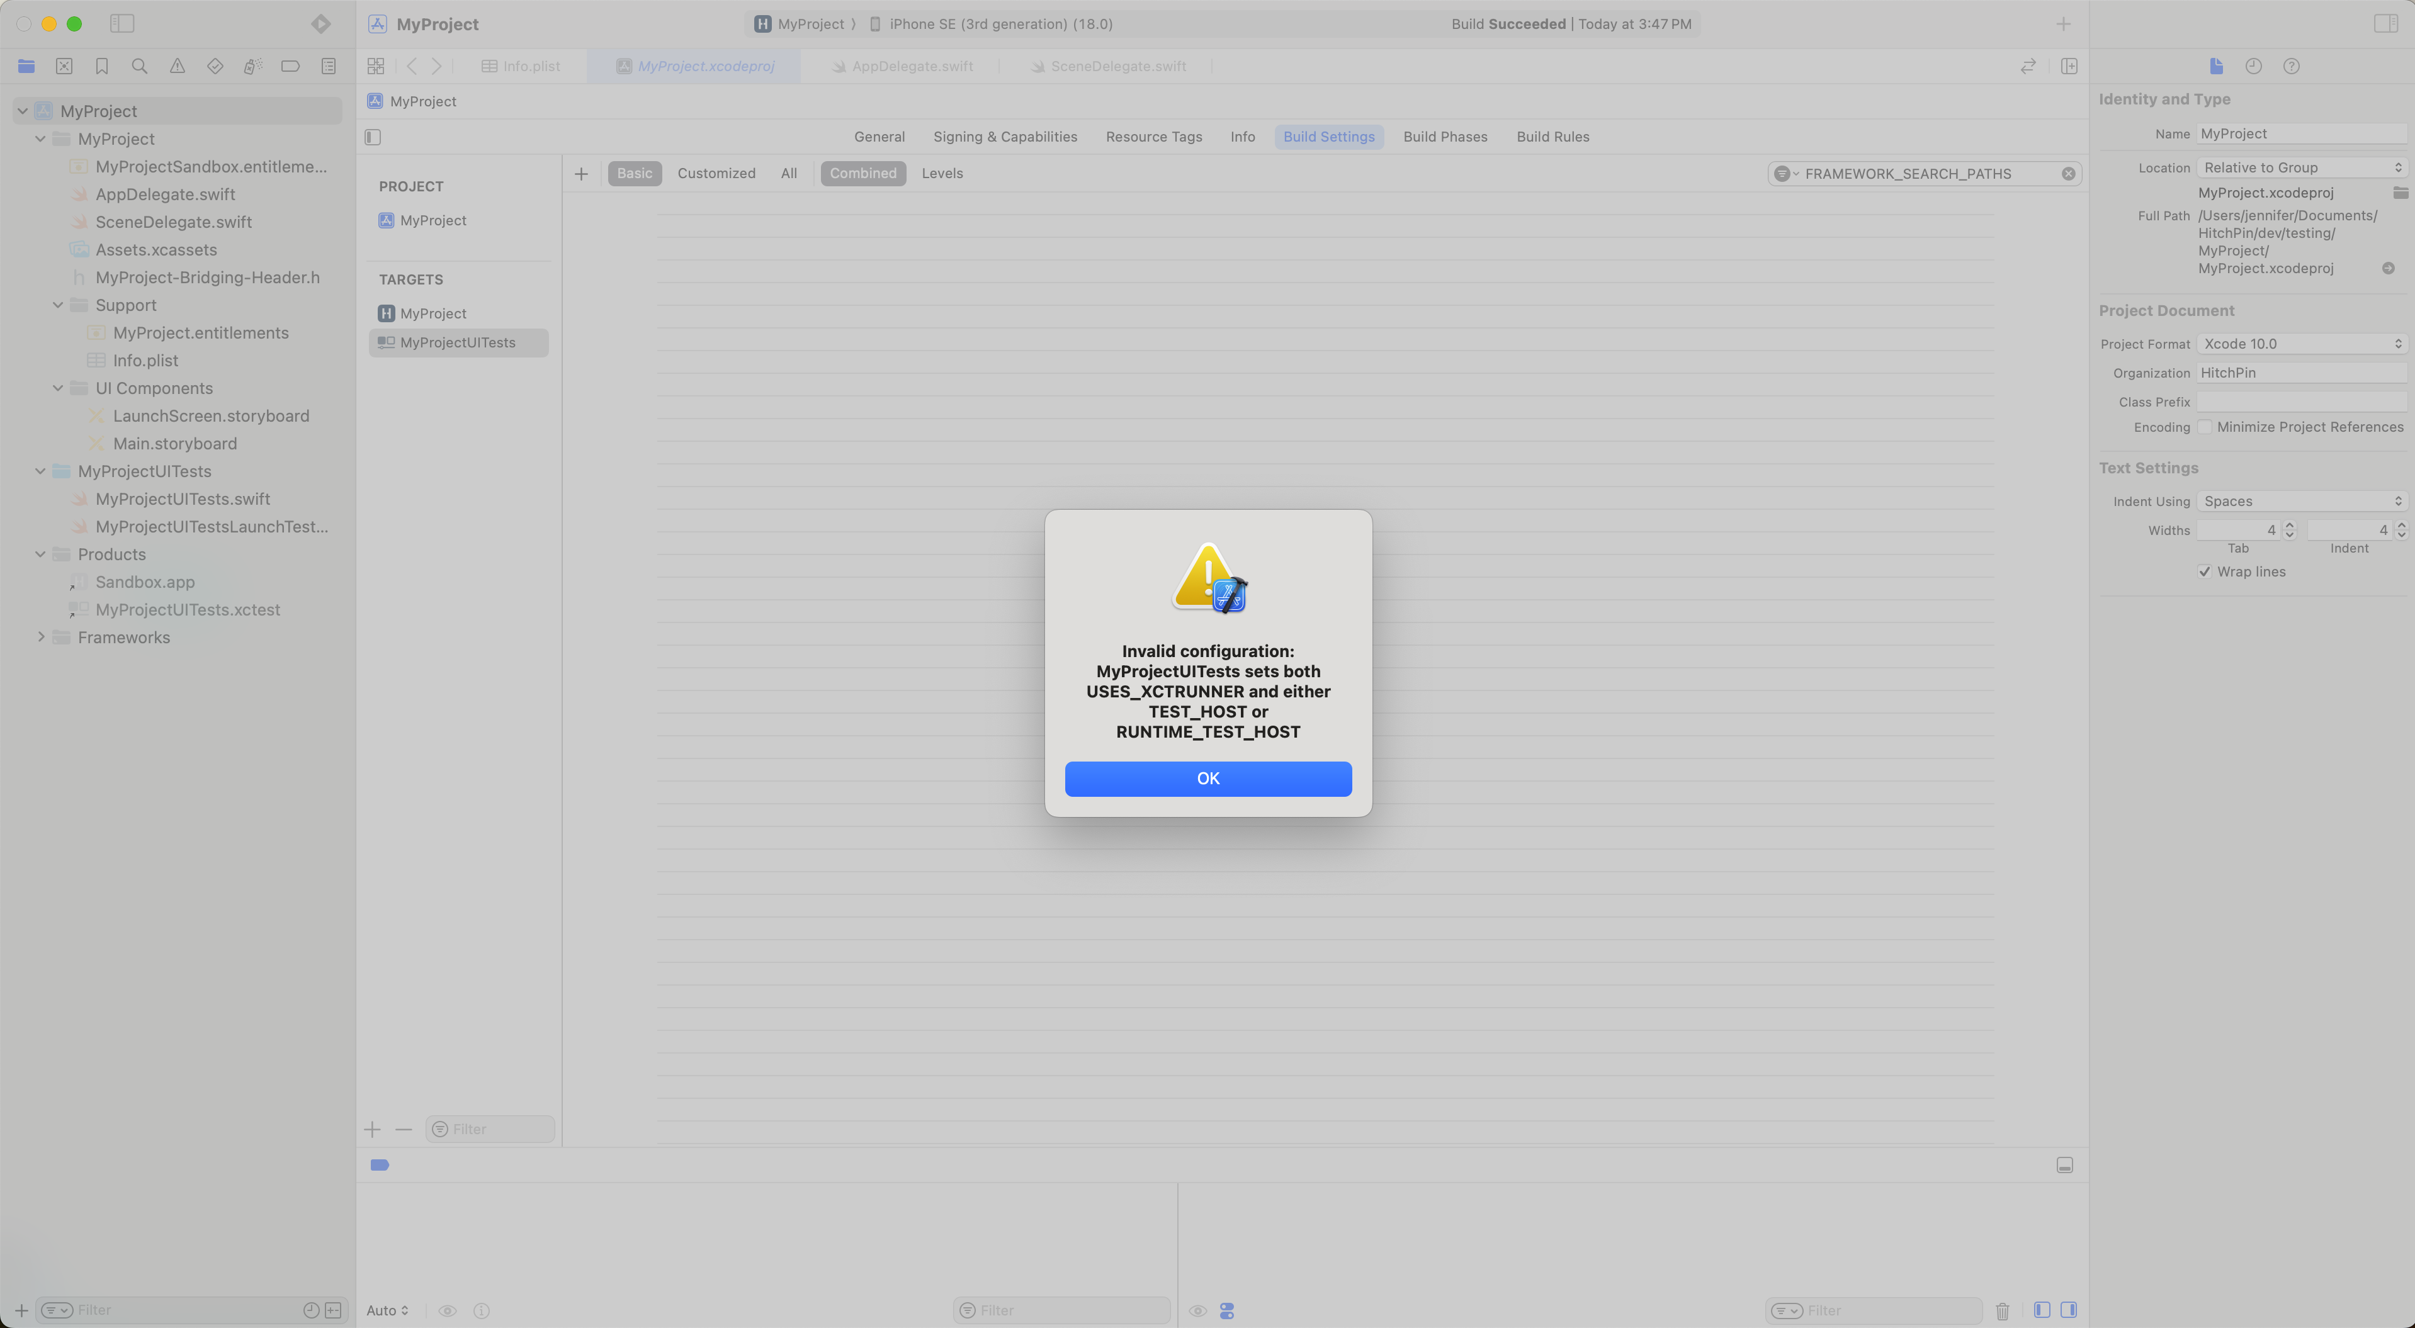The height and width of the screenshot is (1328, 2415).
Task: Click the review changes arrows icon
Action: pos(2028,65)
